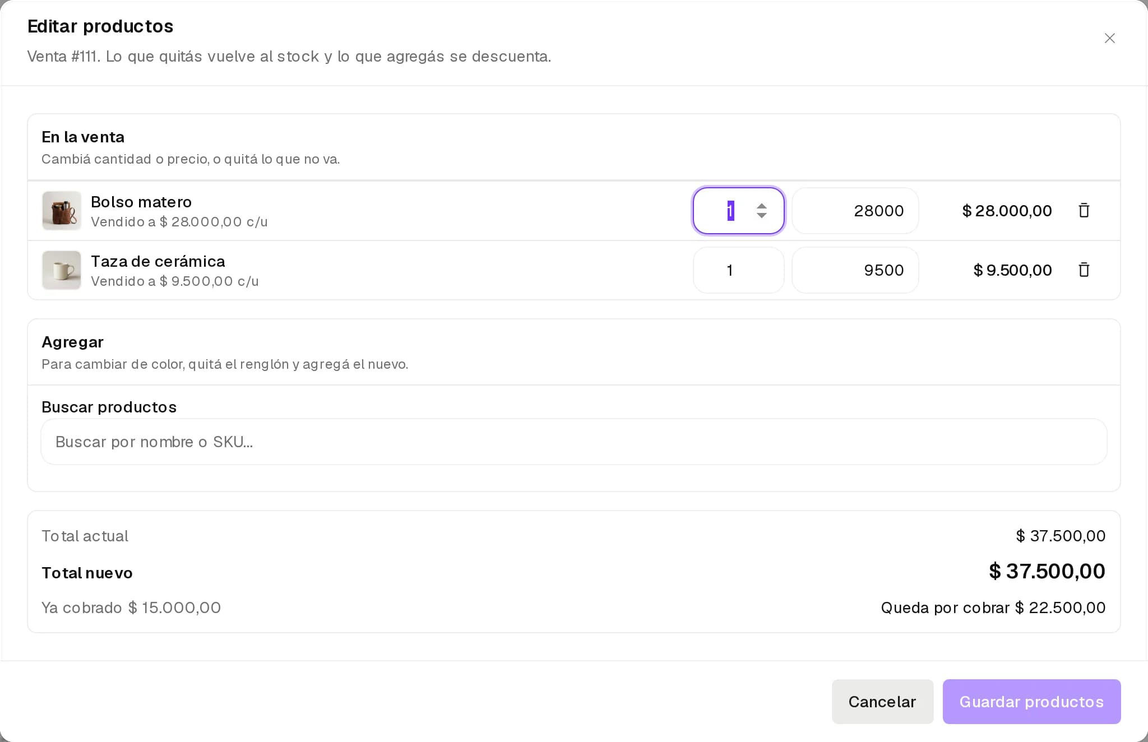Save changes with Guardar productos
Viewport: 1148px width, 742px height.
tap(1031, 702)
